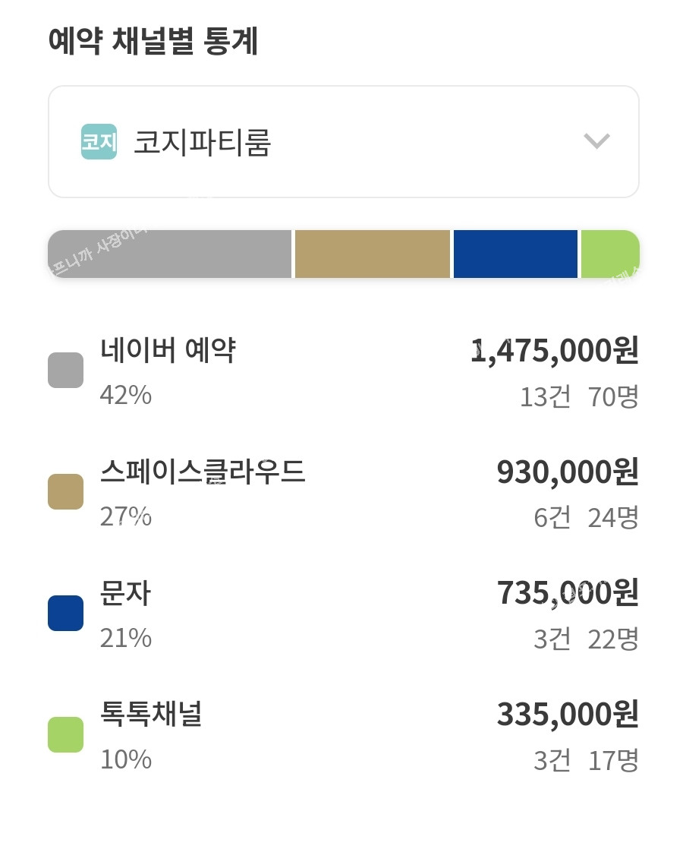Open the 네이버 예약 channel label

(x=168, y=351)
